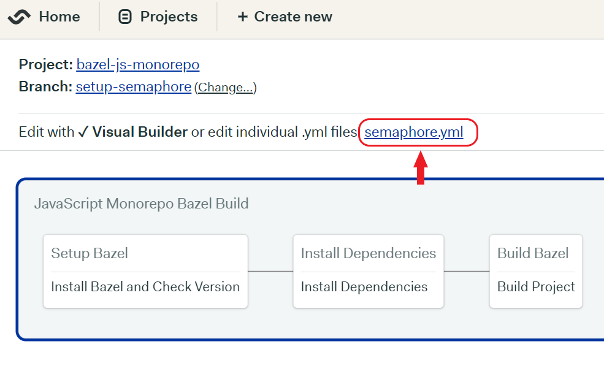604x390 pixels.
Task: Select the Install Dependencies block title
Action: coord(369,253)
